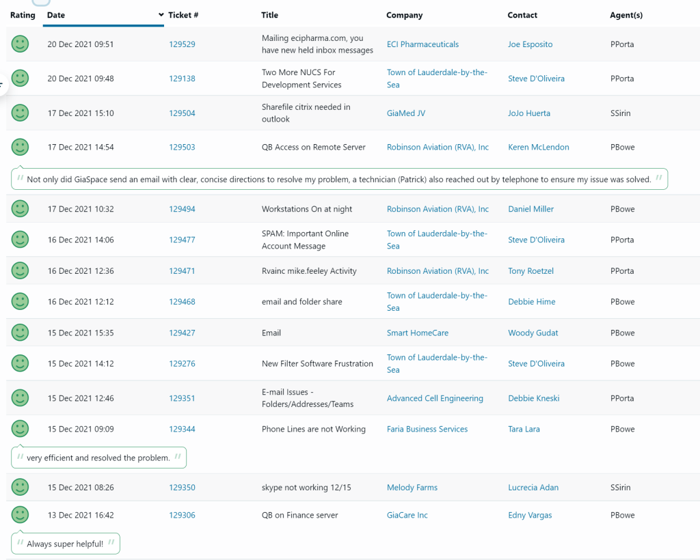Open ticket number 129138
The height and width of the screenshot is (560, 700).
pyautogui.click(x=182, y=79)
